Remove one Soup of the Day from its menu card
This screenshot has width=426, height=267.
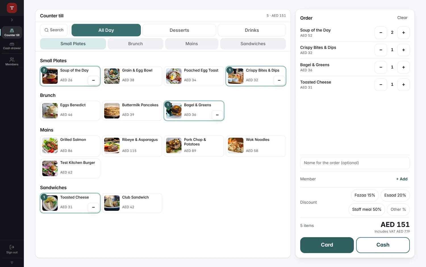click(93, 80)
